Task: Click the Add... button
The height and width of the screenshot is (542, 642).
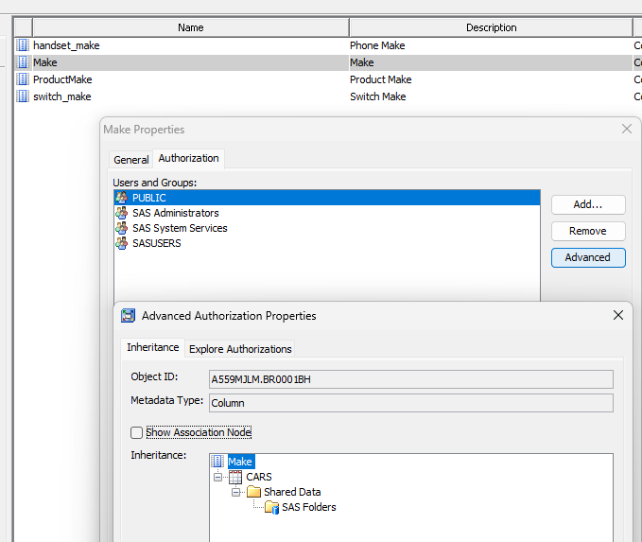Action: click(587, 204)
